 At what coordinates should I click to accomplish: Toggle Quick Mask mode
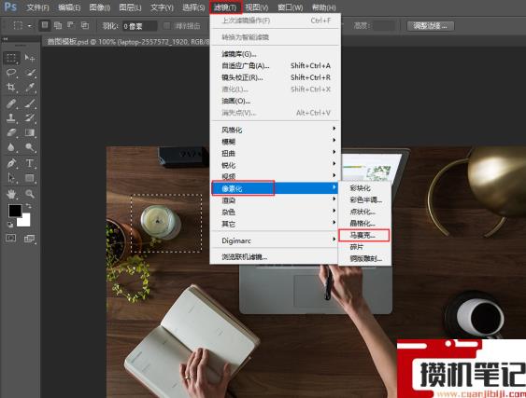tap(10, 238)
